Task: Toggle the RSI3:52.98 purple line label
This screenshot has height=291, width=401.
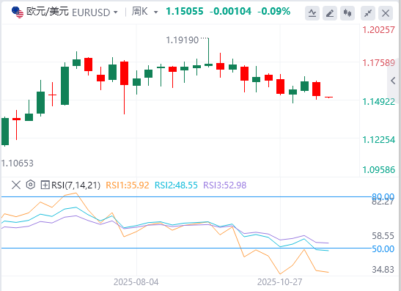Action: [x=225, y=185]
